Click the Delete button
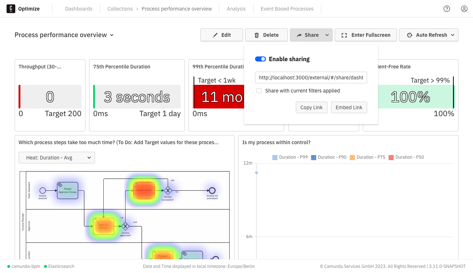The width and height of the screenshot is (473, 273). tap(266, 35)
